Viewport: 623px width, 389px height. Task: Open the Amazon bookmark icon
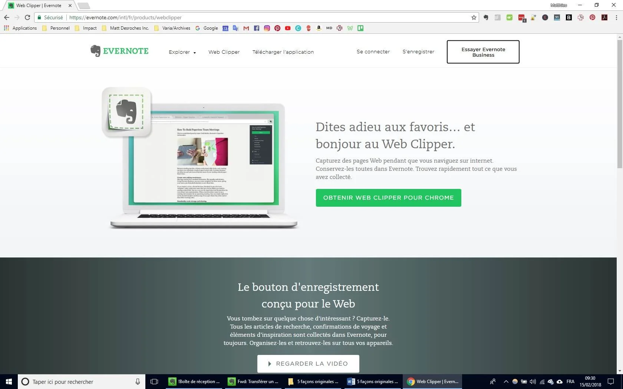coord(319,28)
